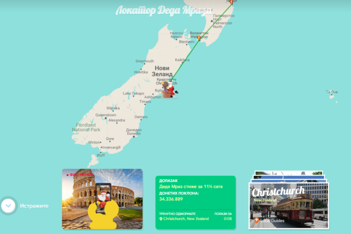Click the location pin beside Christchurch, New Zealand
The width and height of the screenshot is (351, 234).
point(161,219)
